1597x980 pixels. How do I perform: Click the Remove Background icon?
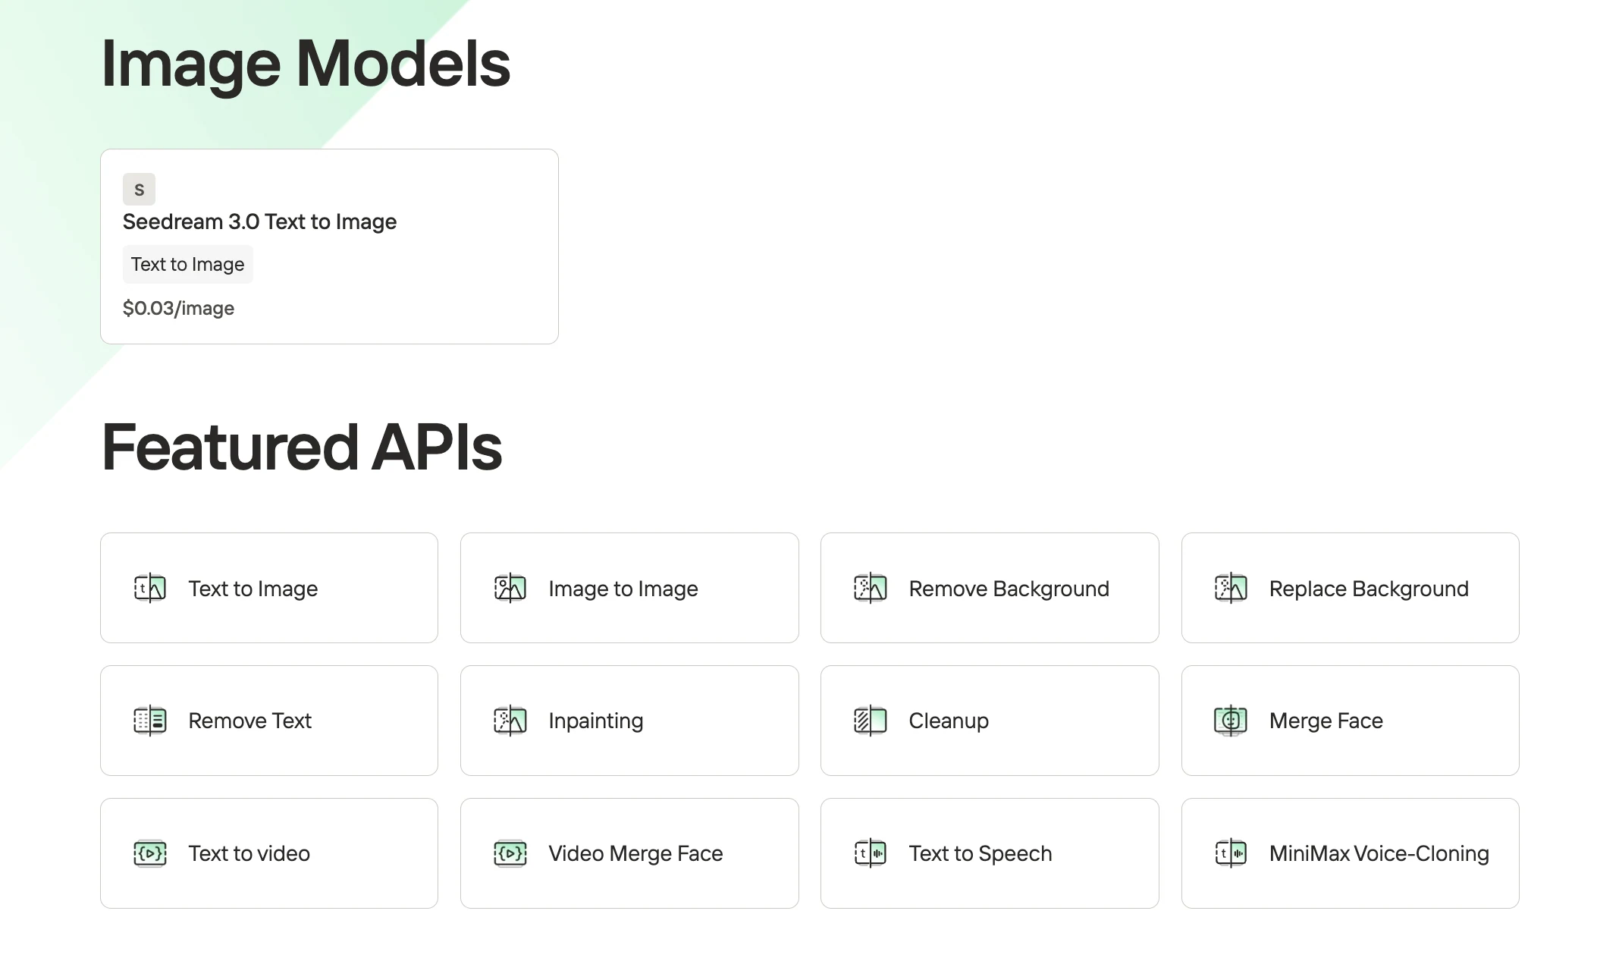tap(871, 588)
